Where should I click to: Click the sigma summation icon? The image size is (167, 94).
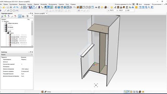(x=127, y=7)
